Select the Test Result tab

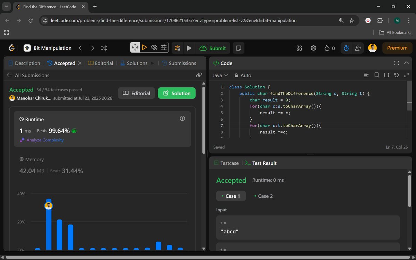tap(261, 163)
